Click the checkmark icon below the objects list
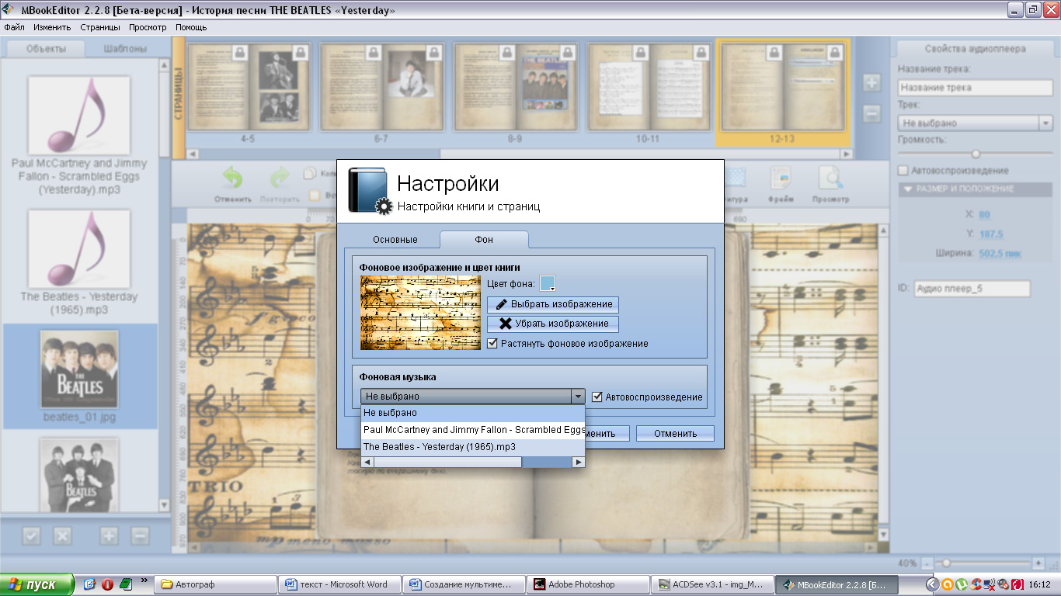 (31, 535)
